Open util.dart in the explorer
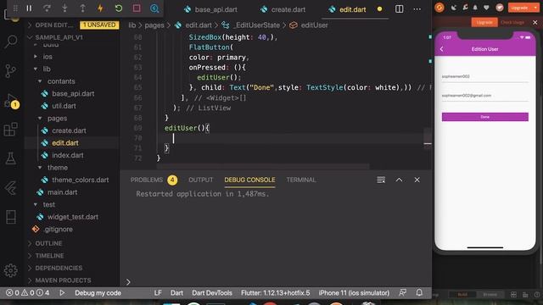 pos(64,106)
